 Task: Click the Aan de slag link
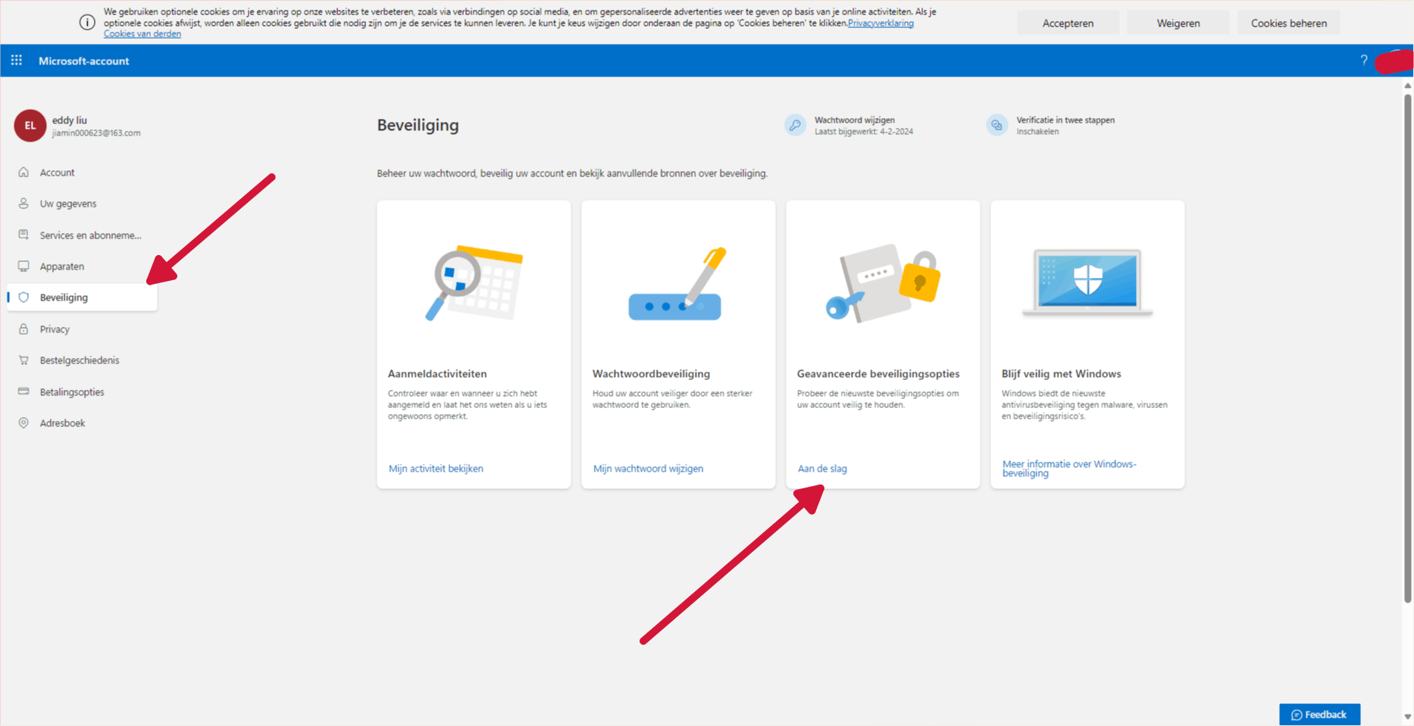pos(822,469)
